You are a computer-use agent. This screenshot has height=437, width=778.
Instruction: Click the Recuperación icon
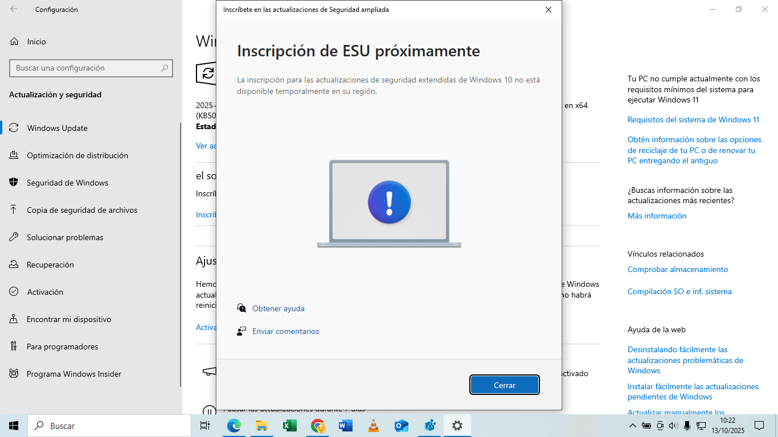[14, 265]
